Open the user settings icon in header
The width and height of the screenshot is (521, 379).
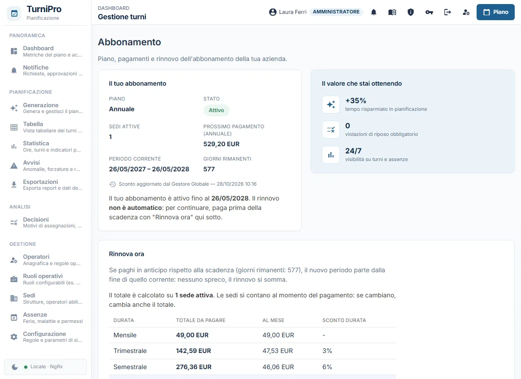pos(466,12)
